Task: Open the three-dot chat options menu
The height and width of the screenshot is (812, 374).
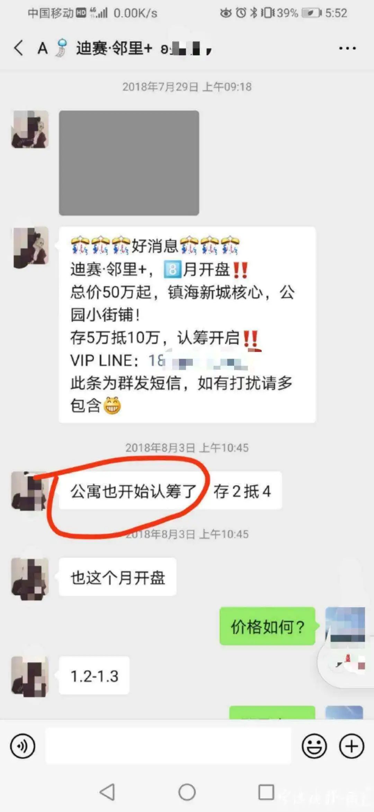Action: point(347,48)
